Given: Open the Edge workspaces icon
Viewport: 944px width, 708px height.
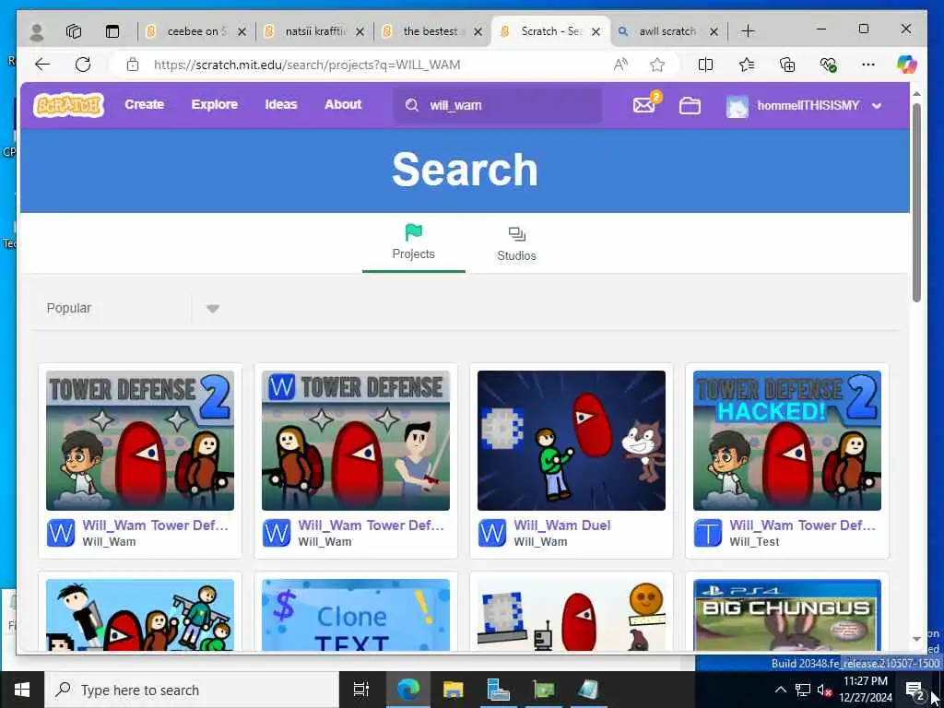Looking at the screenshot, I should tap(74, 31).
